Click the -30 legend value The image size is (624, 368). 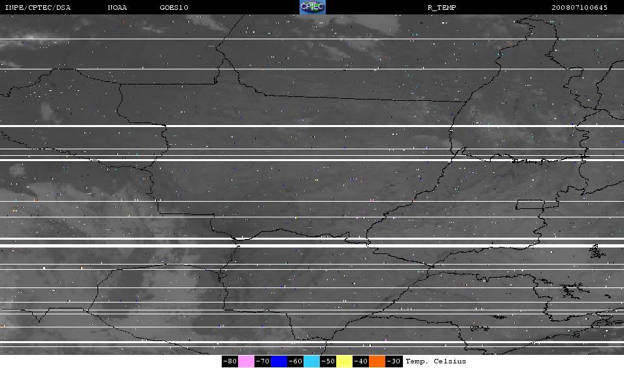(393, 361)
